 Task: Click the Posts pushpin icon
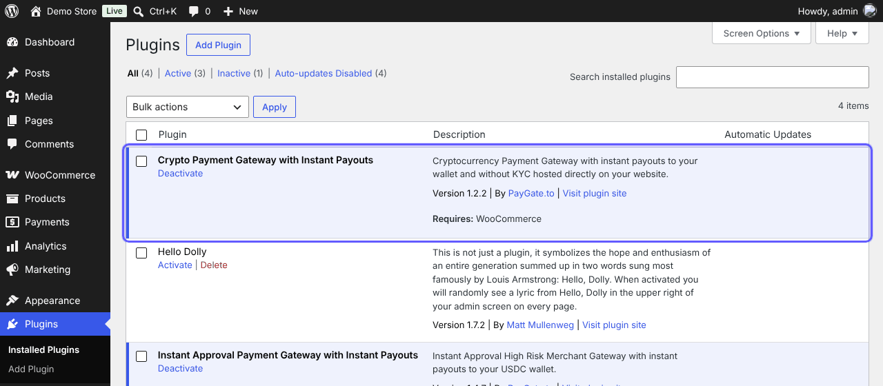pyautogui.click(x=12, y=73)
